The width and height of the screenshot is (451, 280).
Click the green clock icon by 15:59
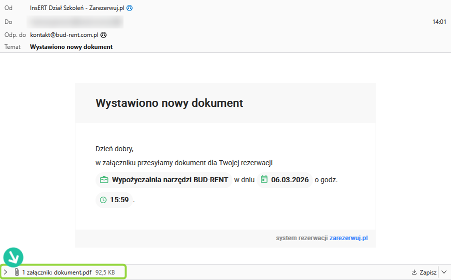coord(103,200)
